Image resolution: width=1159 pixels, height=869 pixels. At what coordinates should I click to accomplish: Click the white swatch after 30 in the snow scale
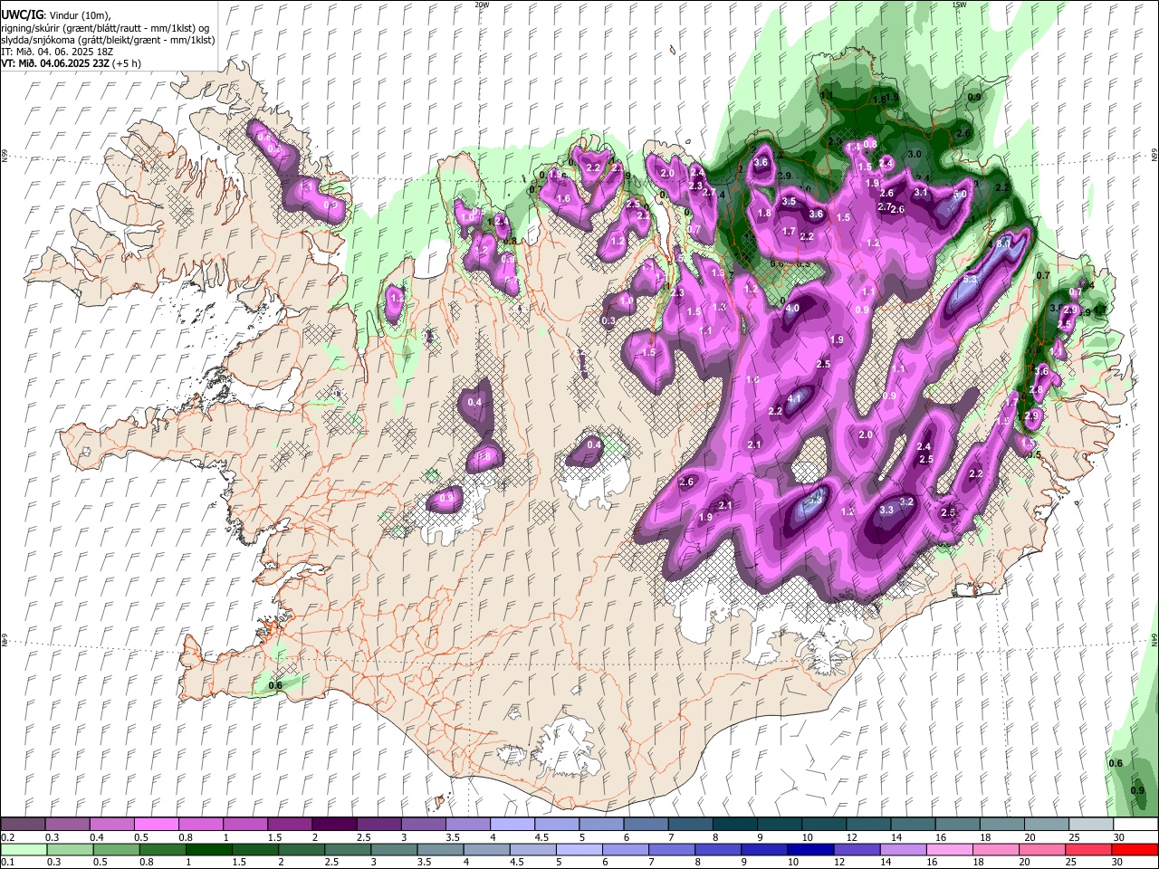(x=1135, y=825)
